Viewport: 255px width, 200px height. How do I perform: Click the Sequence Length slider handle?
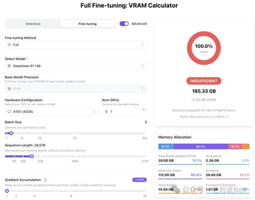pos(32,156)
